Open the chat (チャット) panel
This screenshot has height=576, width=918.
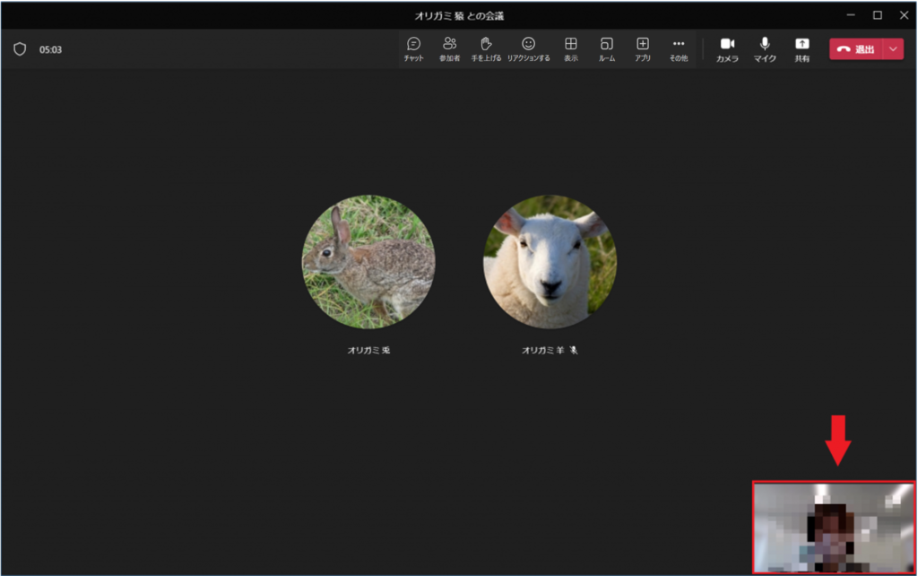(413, 48)
